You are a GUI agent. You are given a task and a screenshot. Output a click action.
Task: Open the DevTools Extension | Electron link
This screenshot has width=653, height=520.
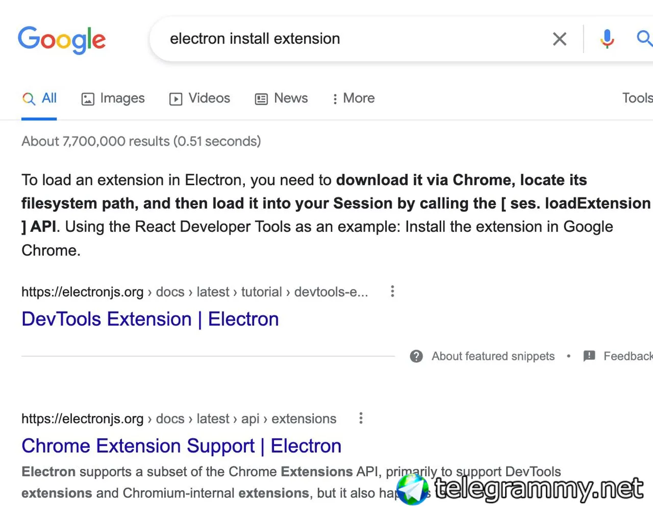[150, 319]
